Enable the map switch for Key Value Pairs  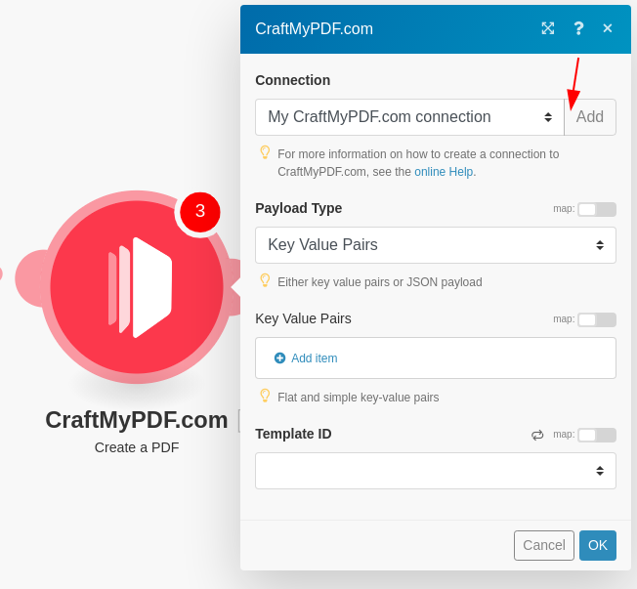coord(597,319)
